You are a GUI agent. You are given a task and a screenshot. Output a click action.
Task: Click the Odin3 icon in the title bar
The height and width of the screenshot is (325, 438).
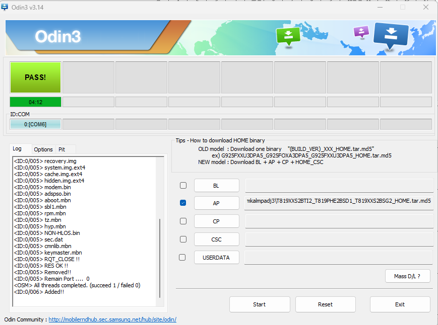pyautogui.click(x=5, y=7)
